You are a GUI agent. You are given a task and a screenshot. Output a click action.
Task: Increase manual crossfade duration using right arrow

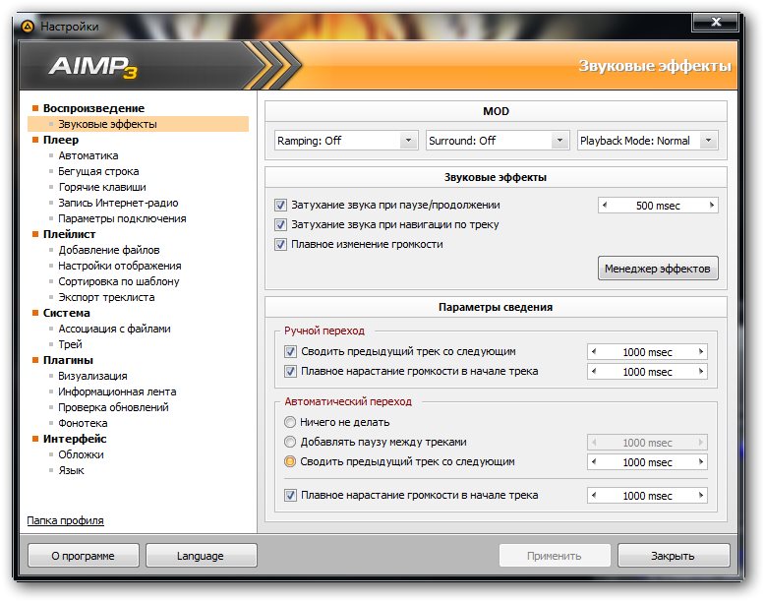click(x=700, y=352)
